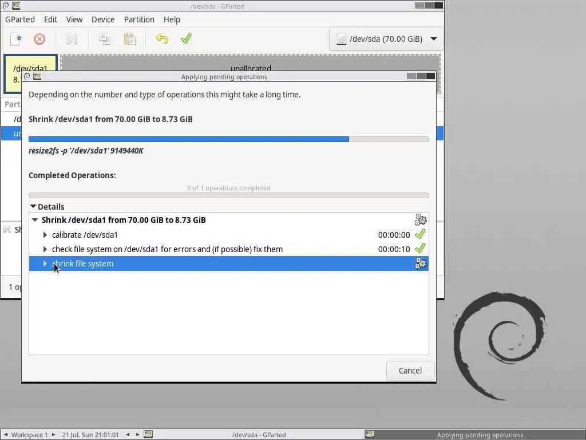Expand the check file system step
586x440 pixels.
click(x=45, y=249)
